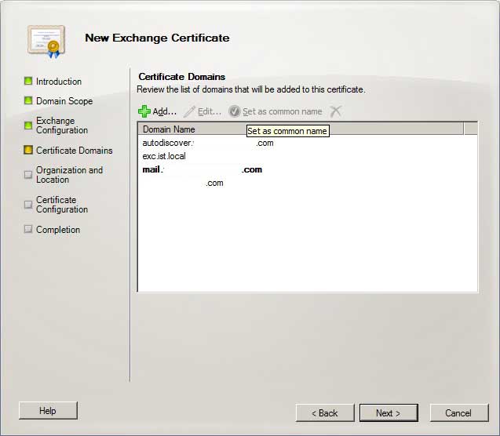The height and width of the screenshot is (436, 500).
Task: Open the Exchange Configuration wizard step
Action: pyautogui.click(x=61, y=125)
